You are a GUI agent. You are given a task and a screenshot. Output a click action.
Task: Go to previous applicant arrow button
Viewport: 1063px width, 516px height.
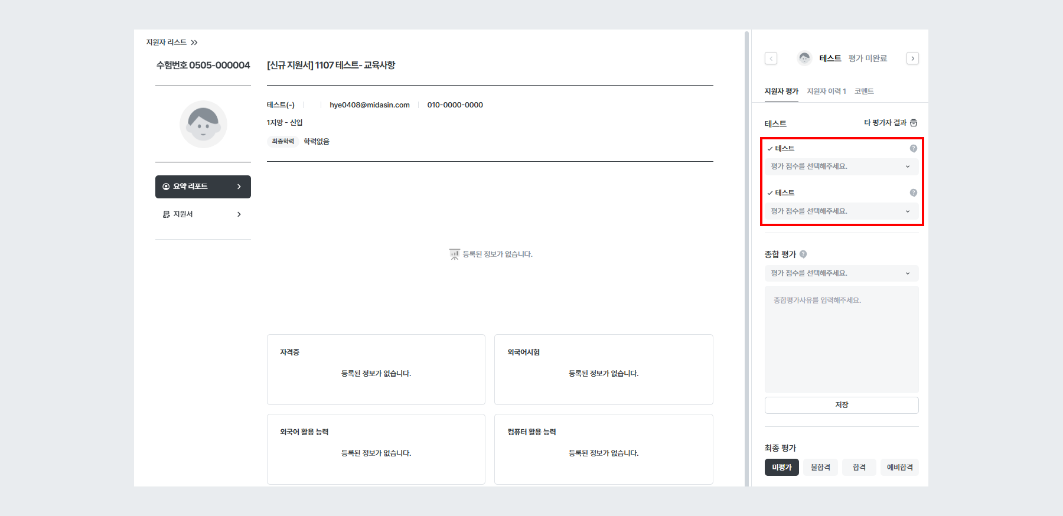coord(771,58)
